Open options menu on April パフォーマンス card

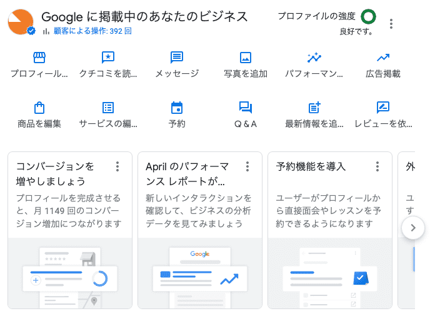click(247, 166)
